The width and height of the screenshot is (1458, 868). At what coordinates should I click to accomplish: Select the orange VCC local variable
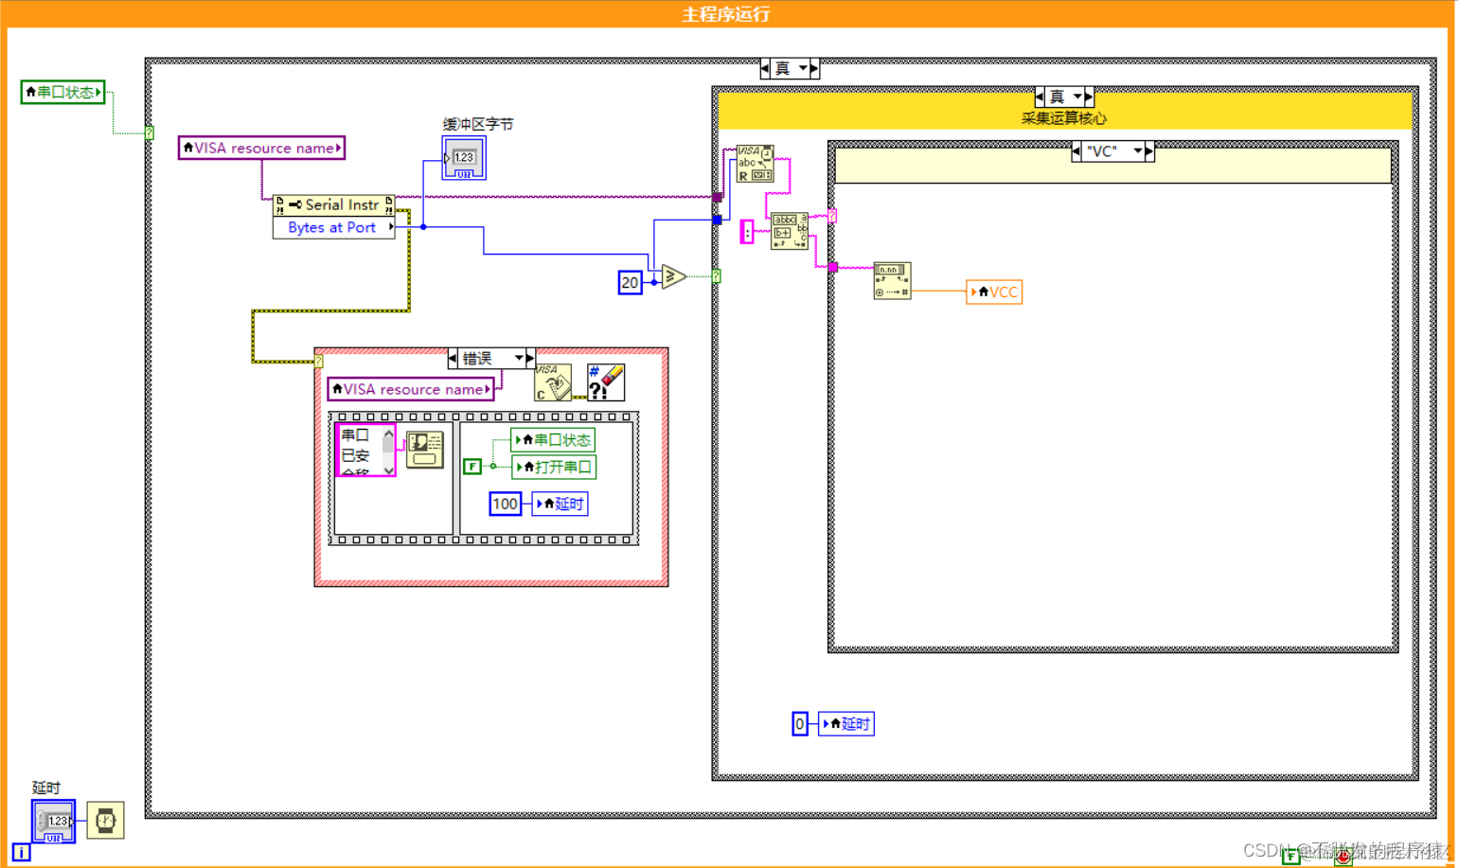click(x=994, y=292)
